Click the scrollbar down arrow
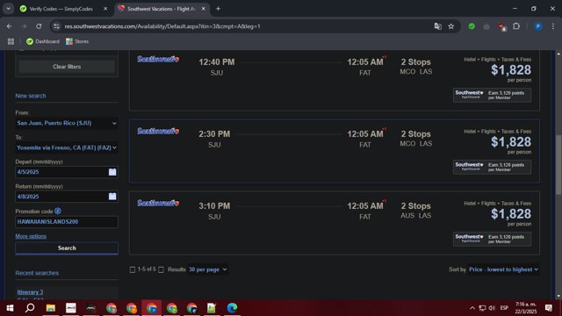Image resolution: width=562 pixels, height=316 pixels. pos(558,297)
